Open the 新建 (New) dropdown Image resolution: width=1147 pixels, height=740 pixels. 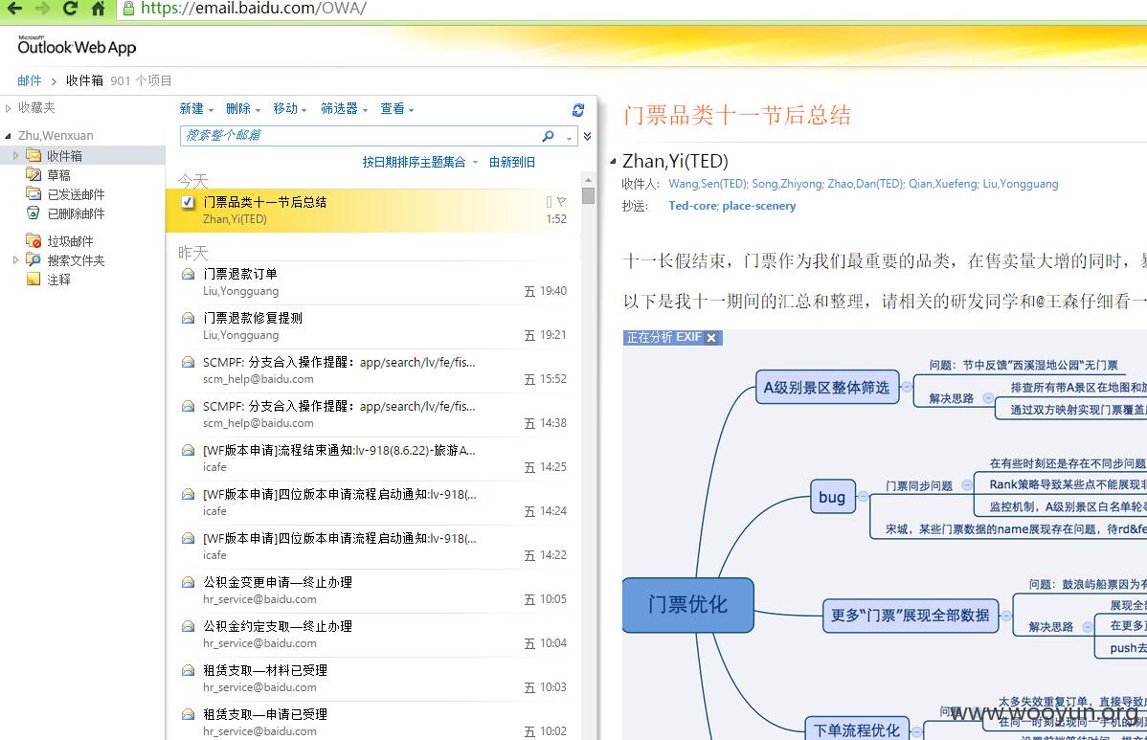[196, 108]
